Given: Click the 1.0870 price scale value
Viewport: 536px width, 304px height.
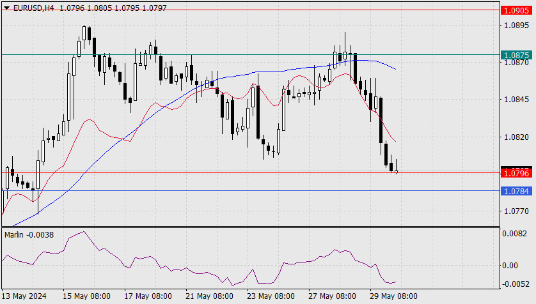Looking at the screenshot, I should (517, 63).
